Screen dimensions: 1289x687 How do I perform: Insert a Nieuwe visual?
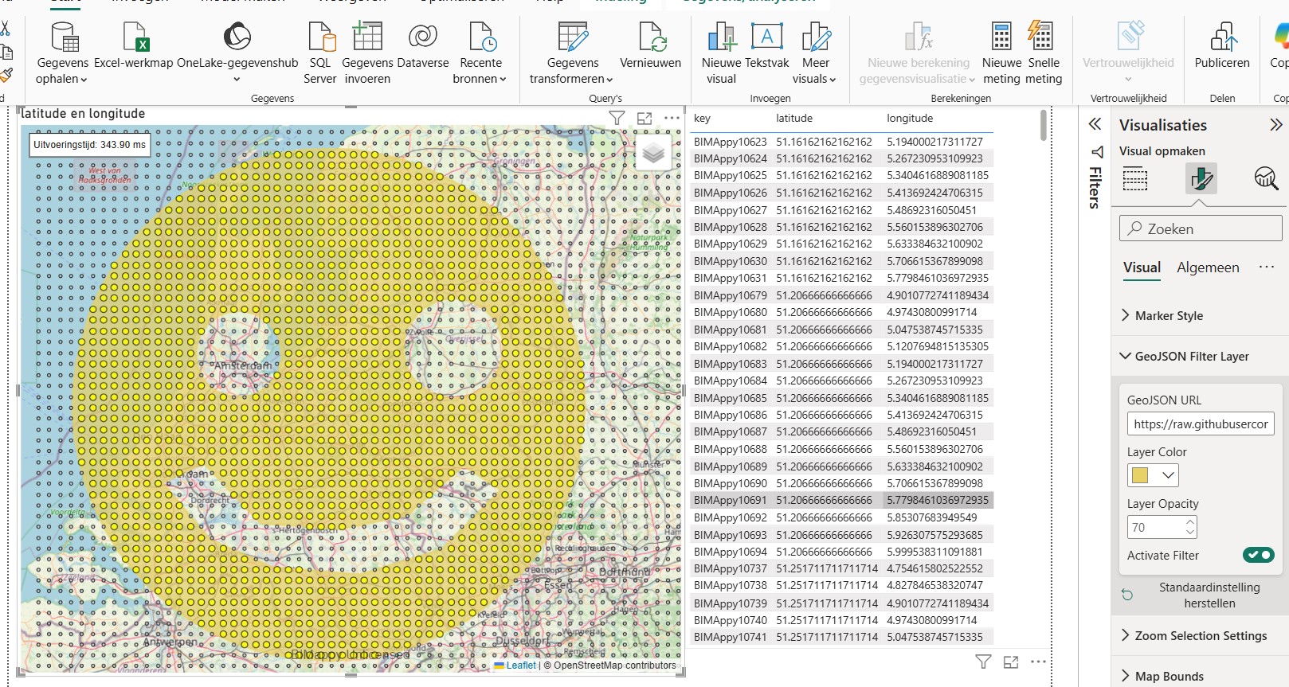click(721, 53)
